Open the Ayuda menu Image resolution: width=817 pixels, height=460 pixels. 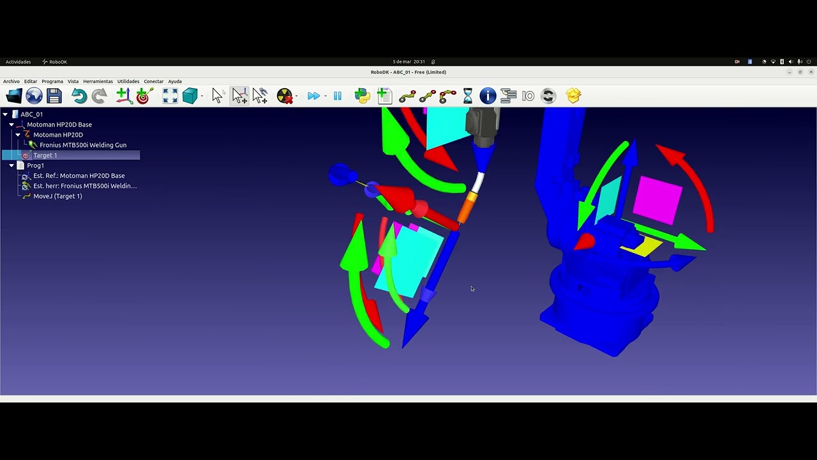coord(175,82)
